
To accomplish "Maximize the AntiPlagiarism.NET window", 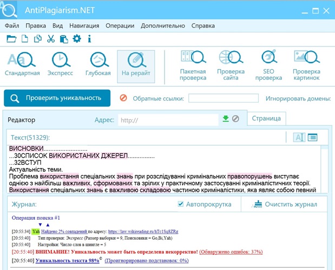I will pos(316,11).
